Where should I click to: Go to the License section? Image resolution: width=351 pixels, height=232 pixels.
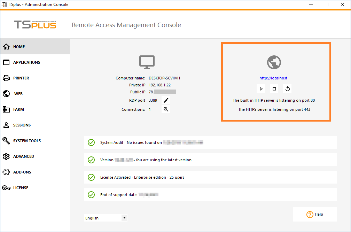click(x=21, y=188)
